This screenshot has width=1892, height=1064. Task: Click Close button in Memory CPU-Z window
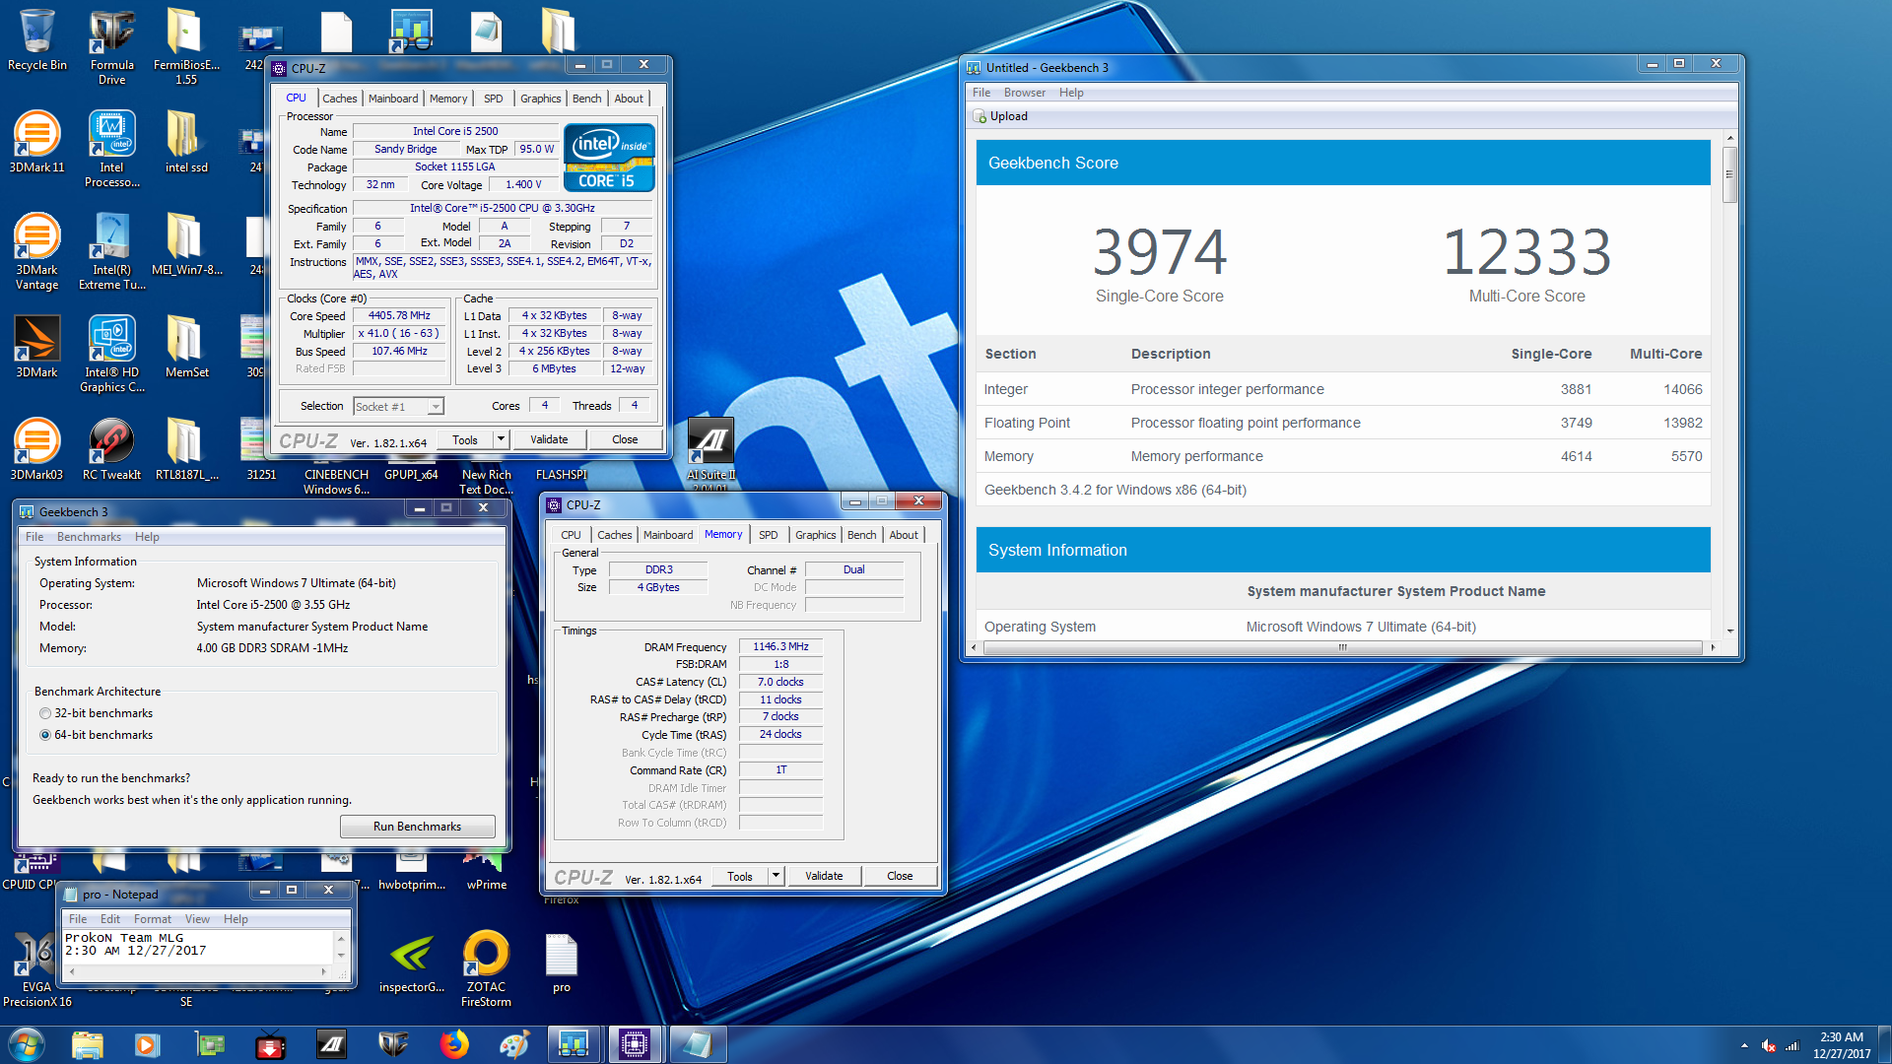coord(900,876)
